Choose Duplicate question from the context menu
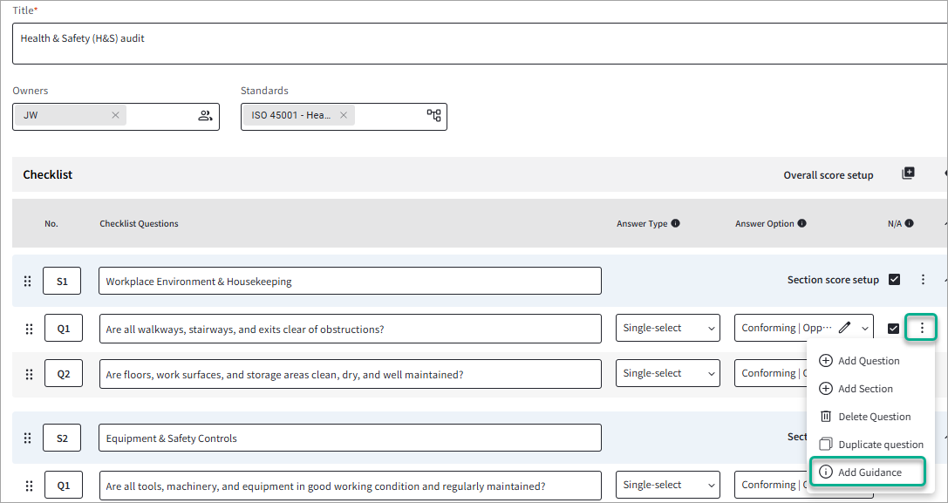The width and height of the screenshot is (948, 503). [x=871, y=445]
